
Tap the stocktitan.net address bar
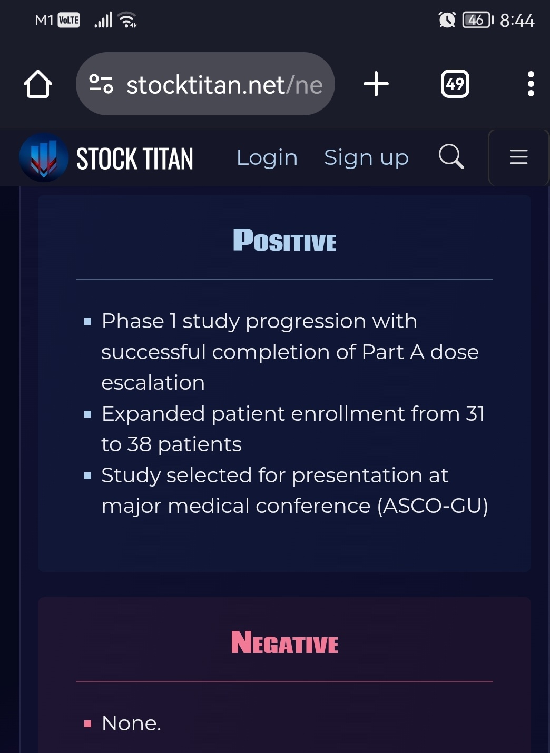205,84
